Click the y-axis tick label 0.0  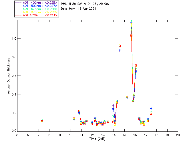(14, 131)
